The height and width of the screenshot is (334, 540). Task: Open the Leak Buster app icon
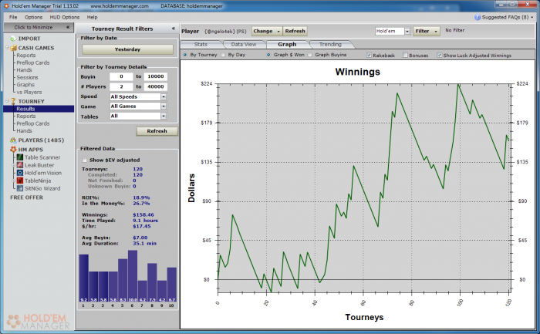(20, 165)
